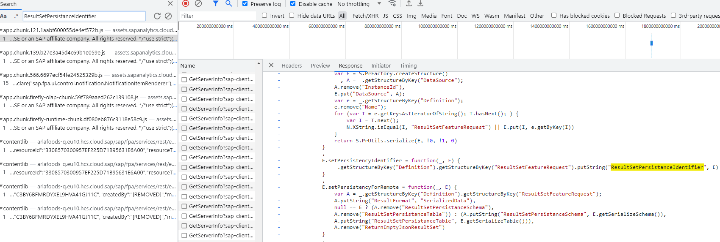
Task: Collapse firefly-runtime-chunk search result group
Action: pyautogui.click(x=2, y=120)
